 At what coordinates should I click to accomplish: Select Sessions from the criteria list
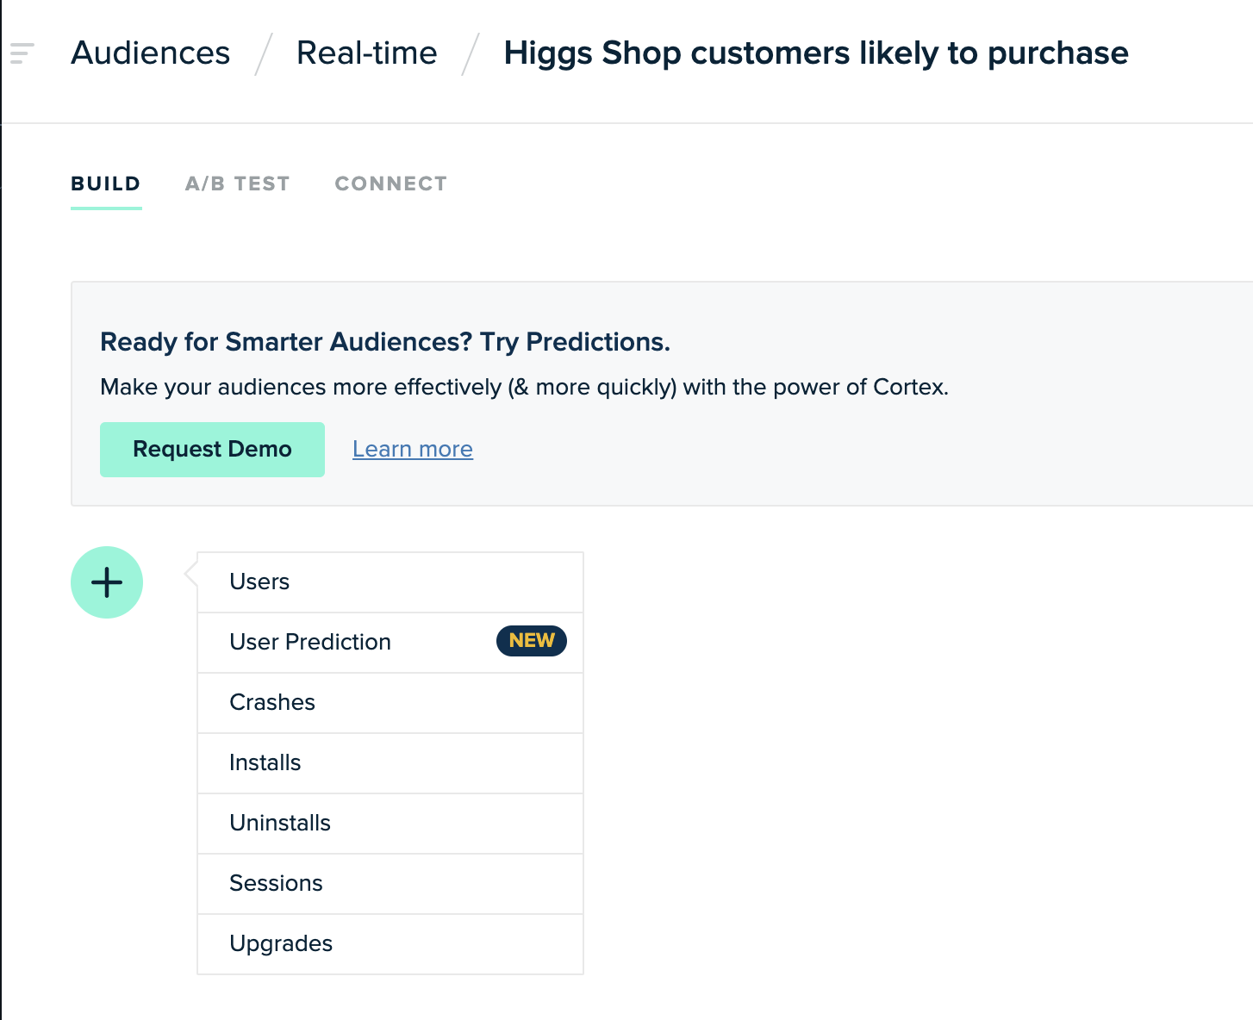click(x=390, y=884)
